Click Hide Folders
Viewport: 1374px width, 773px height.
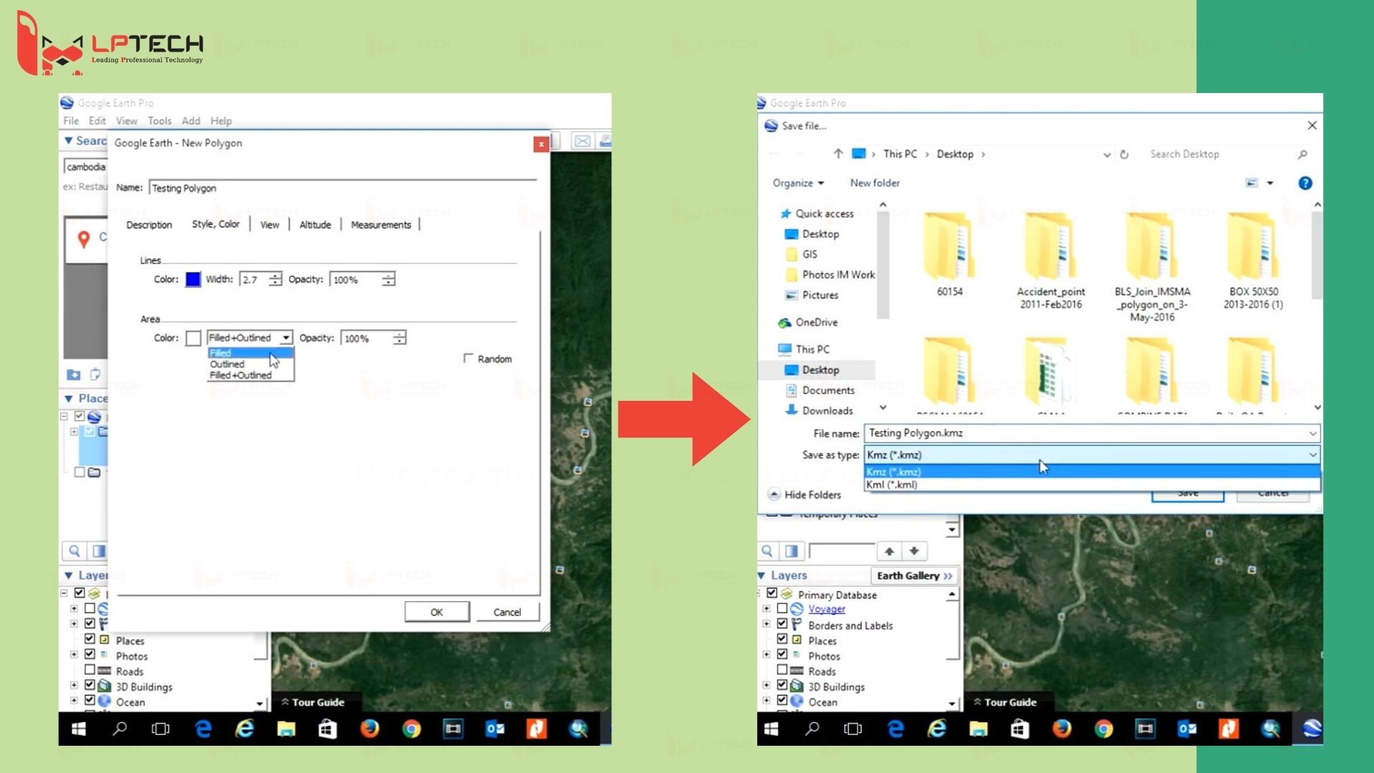click(804, 495)
